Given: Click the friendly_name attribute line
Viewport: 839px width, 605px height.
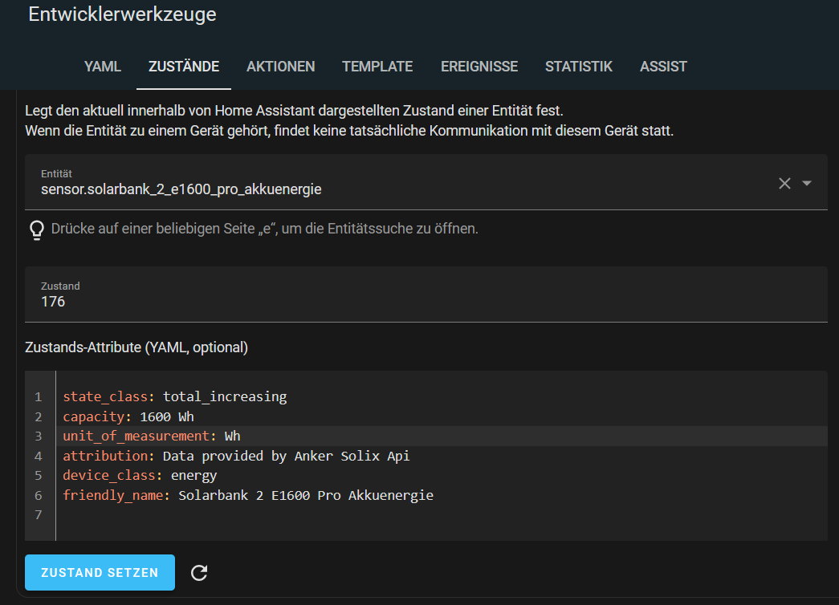Looking at the screenshot, I should point(247,495).
